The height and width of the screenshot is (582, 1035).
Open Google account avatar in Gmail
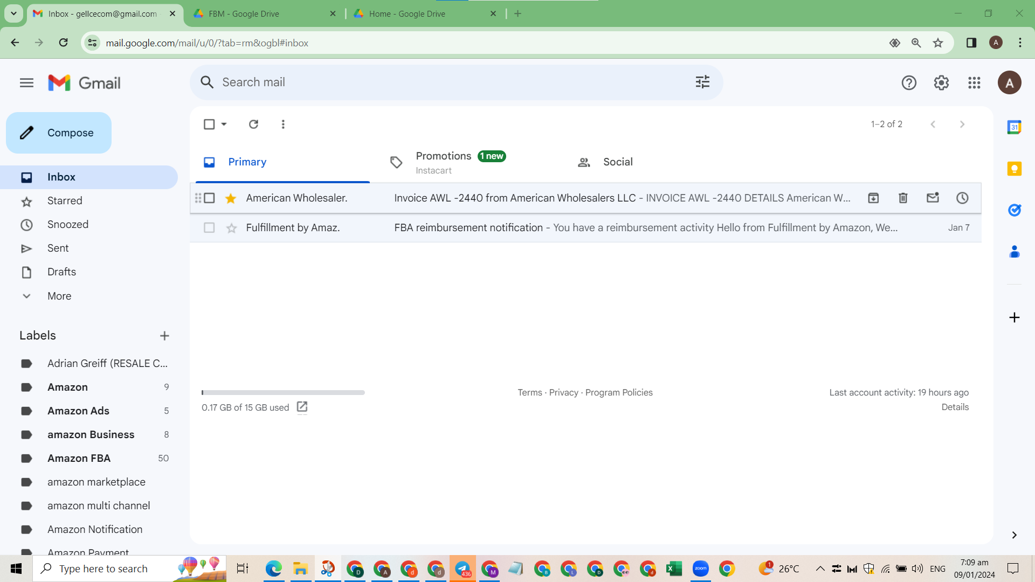tap(1009, 82)
